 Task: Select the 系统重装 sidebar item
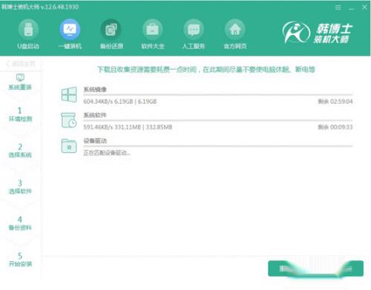pyautogui.click(x=20, y=82)
